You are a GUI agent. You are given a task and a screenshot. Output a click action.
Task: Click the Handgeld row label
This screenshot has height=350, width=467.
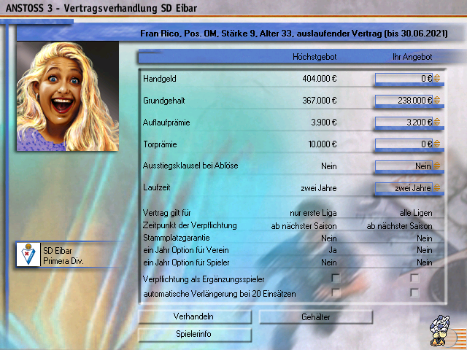click(x=160, y=79)
